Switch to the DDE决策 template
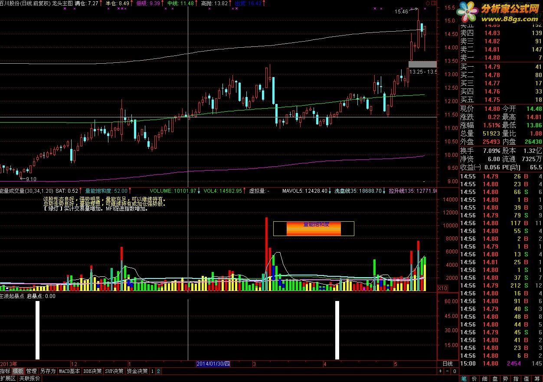Image resolution: width=543 pixels, height=382 pixels. tap(92, 371)
